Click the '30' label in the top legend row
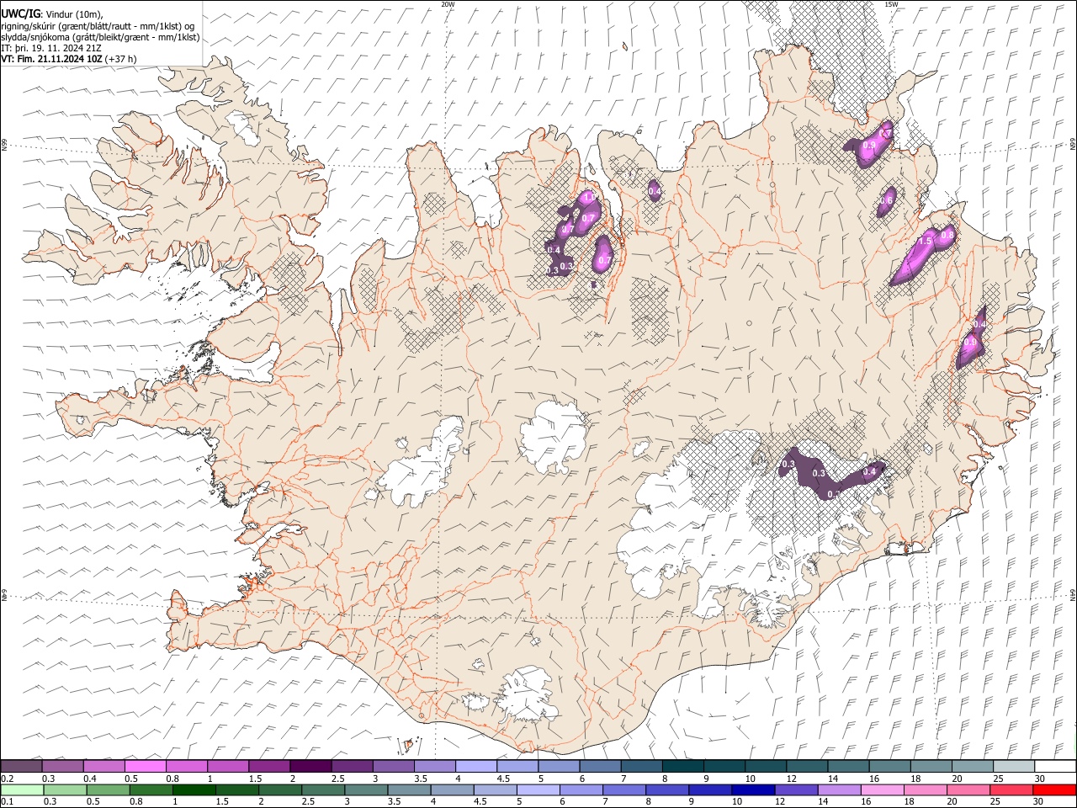 tap(1040, 778)
